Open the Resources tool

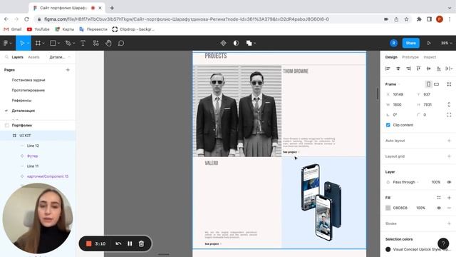coord(95,43)
